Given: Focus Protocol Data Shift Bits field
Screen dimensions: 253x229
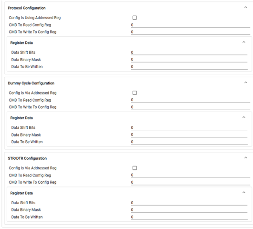Looking at the screenshot, I should point(189,52).
